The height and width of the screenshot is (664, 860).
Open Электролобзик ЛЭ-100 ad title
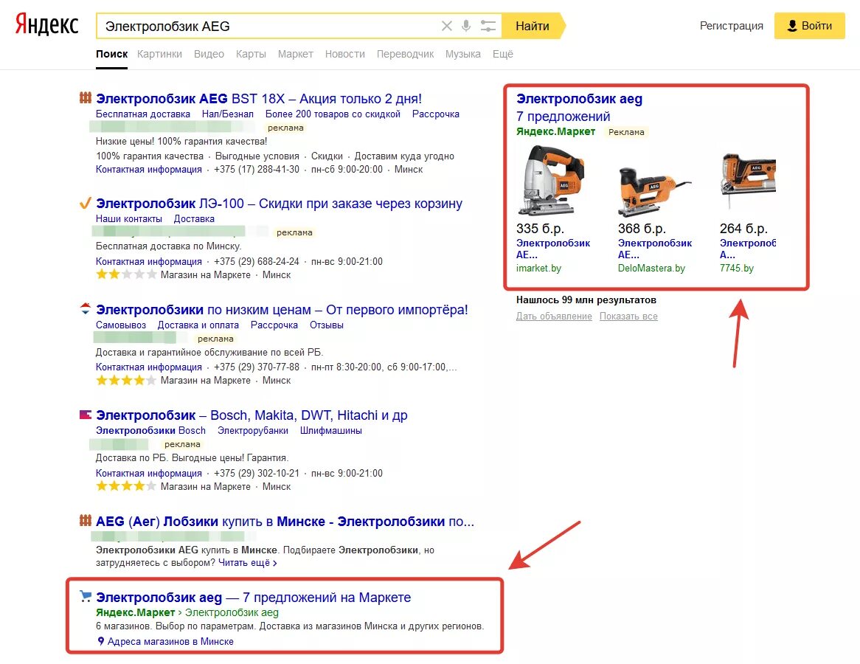click(x=280, y=204)
